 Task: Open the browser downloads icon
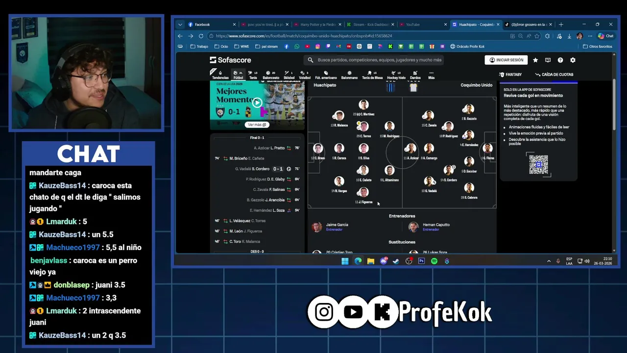click(x=569, y=36)
